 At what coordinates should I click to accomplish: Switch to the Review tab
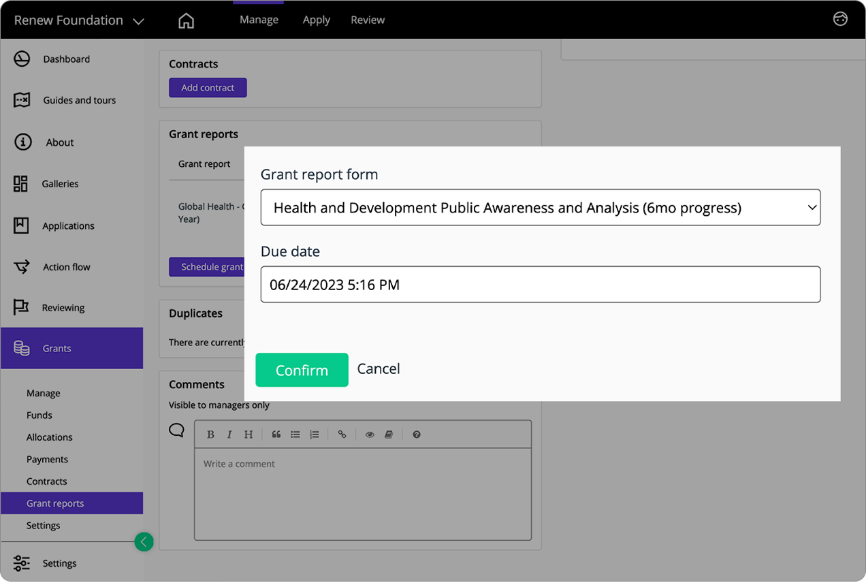click(368, 20)
